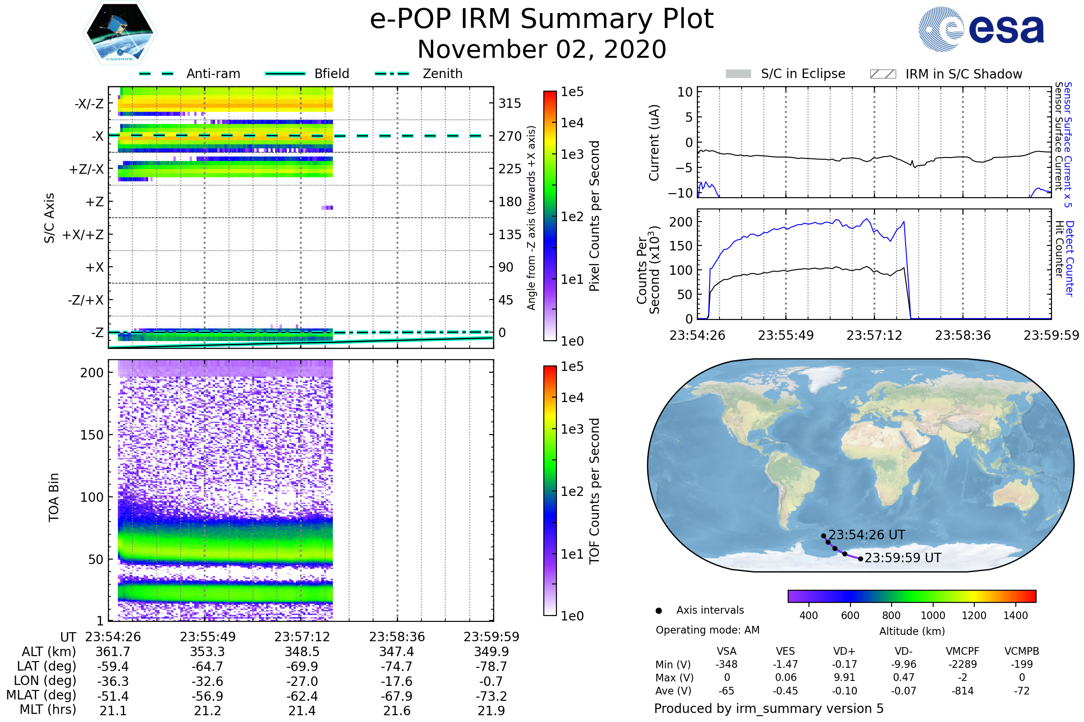Image resolution: width=1084 pixels, height=722 pixels.
Task: Click the ESA logo
Action: [981, 29]
